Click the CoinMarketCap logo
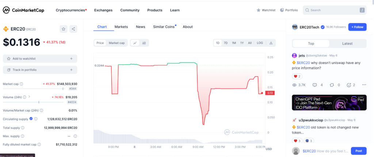Image resolution: width=374 pixels, height=157 pixels. coord(24,10)
